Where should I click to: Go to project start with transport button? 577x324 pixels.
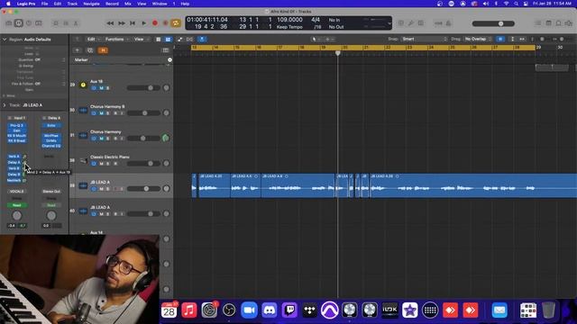tap(133, 23)
